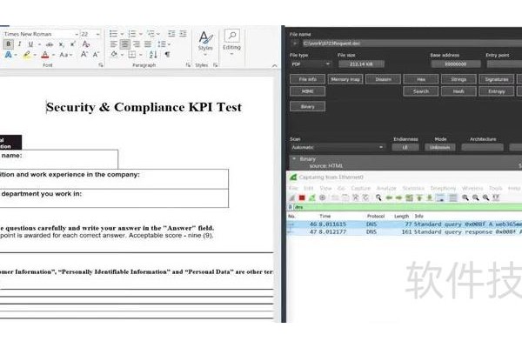Stop capture with red square in Wireshark
The height and width of the screenshot is (348, 522).
302,197
